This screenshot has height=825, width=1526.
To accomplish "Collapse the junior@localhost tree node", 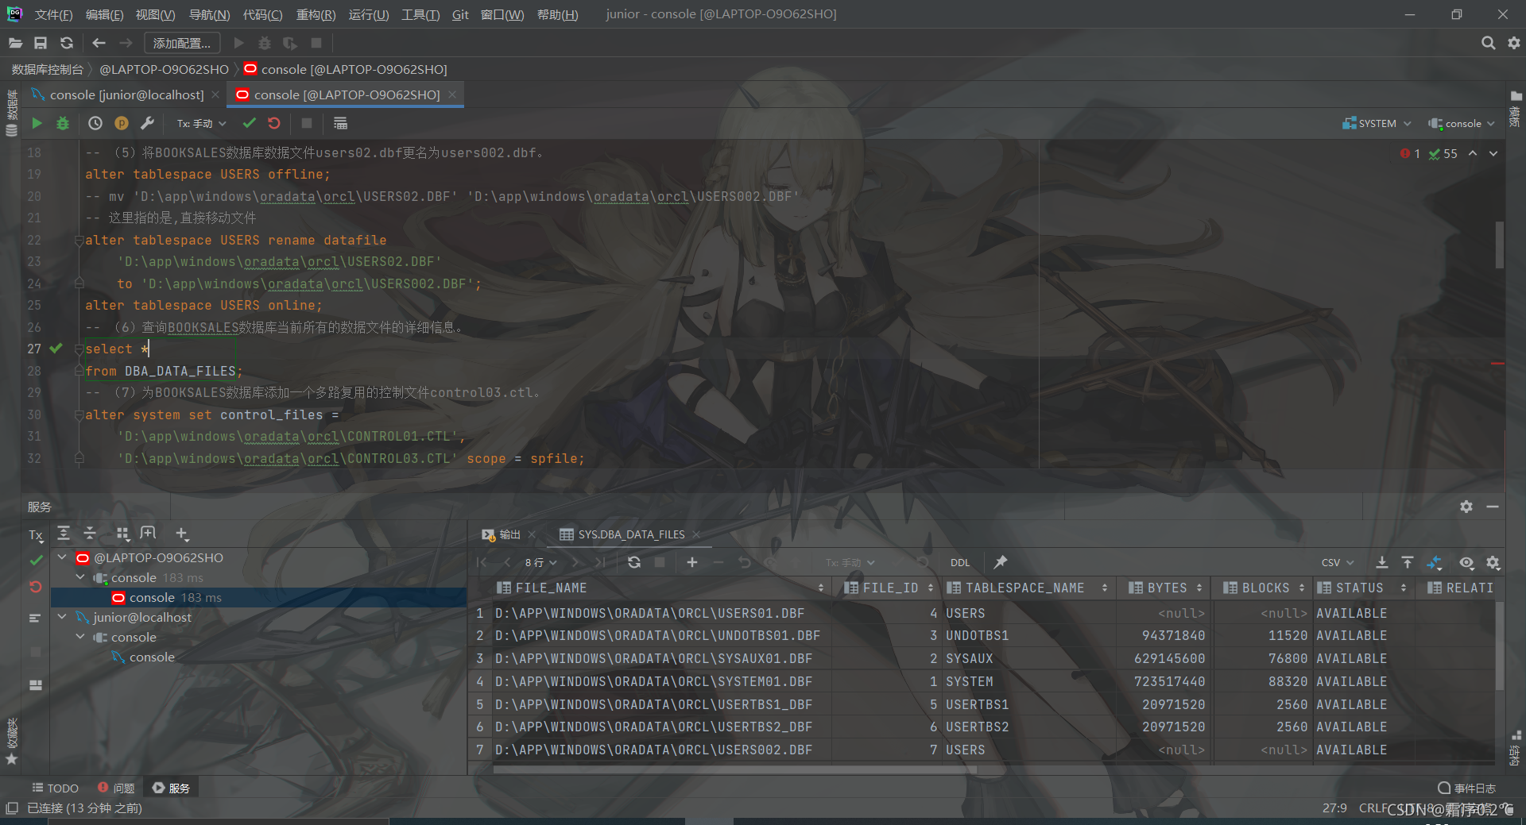I will [62, 617].
